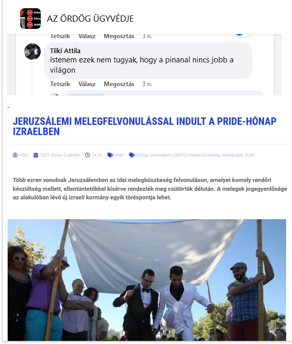Open the Izrael category link
The image size is (292, 344).
119,155
